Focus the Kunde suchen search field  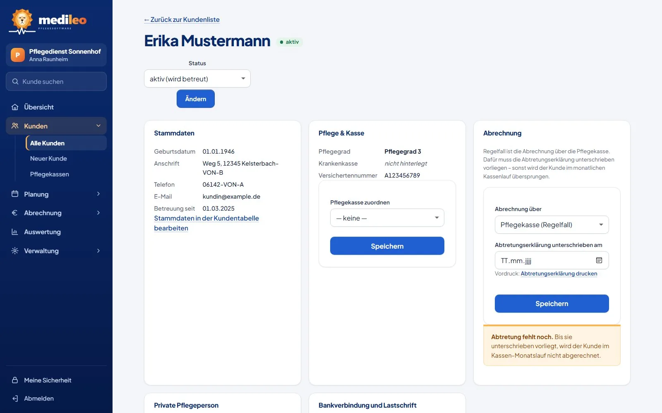[56, 81]
